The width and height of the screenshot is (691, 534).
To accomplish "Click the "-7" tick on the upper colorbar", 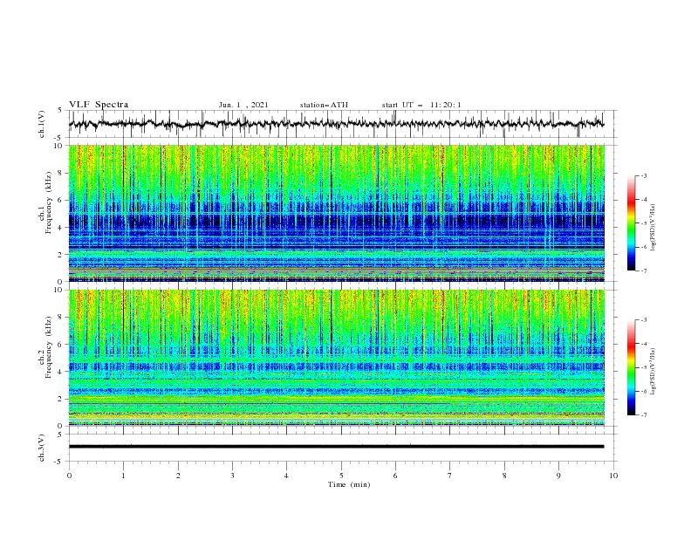I will coord(644,270).
